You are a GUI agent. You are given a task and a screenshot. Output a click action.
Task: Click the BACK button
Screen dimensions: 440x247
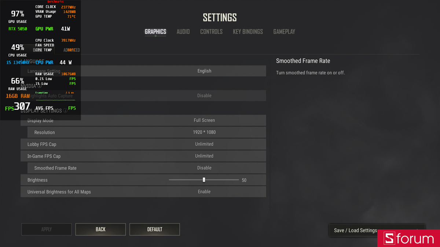(100, 229)
